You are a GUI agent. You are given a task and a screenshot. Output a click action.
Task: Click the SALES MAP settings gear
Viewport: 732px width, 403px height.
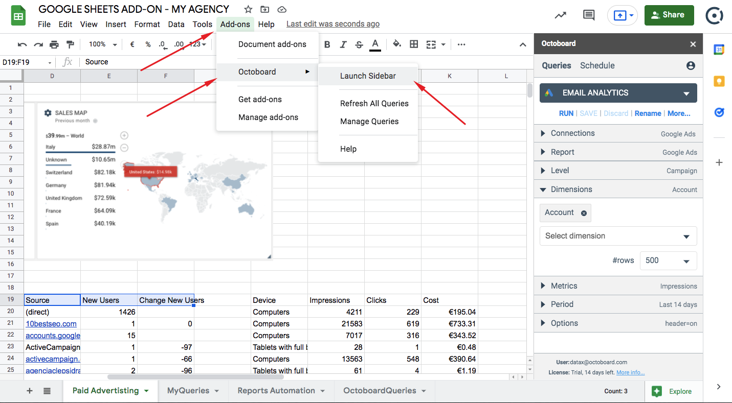point(48,113)
